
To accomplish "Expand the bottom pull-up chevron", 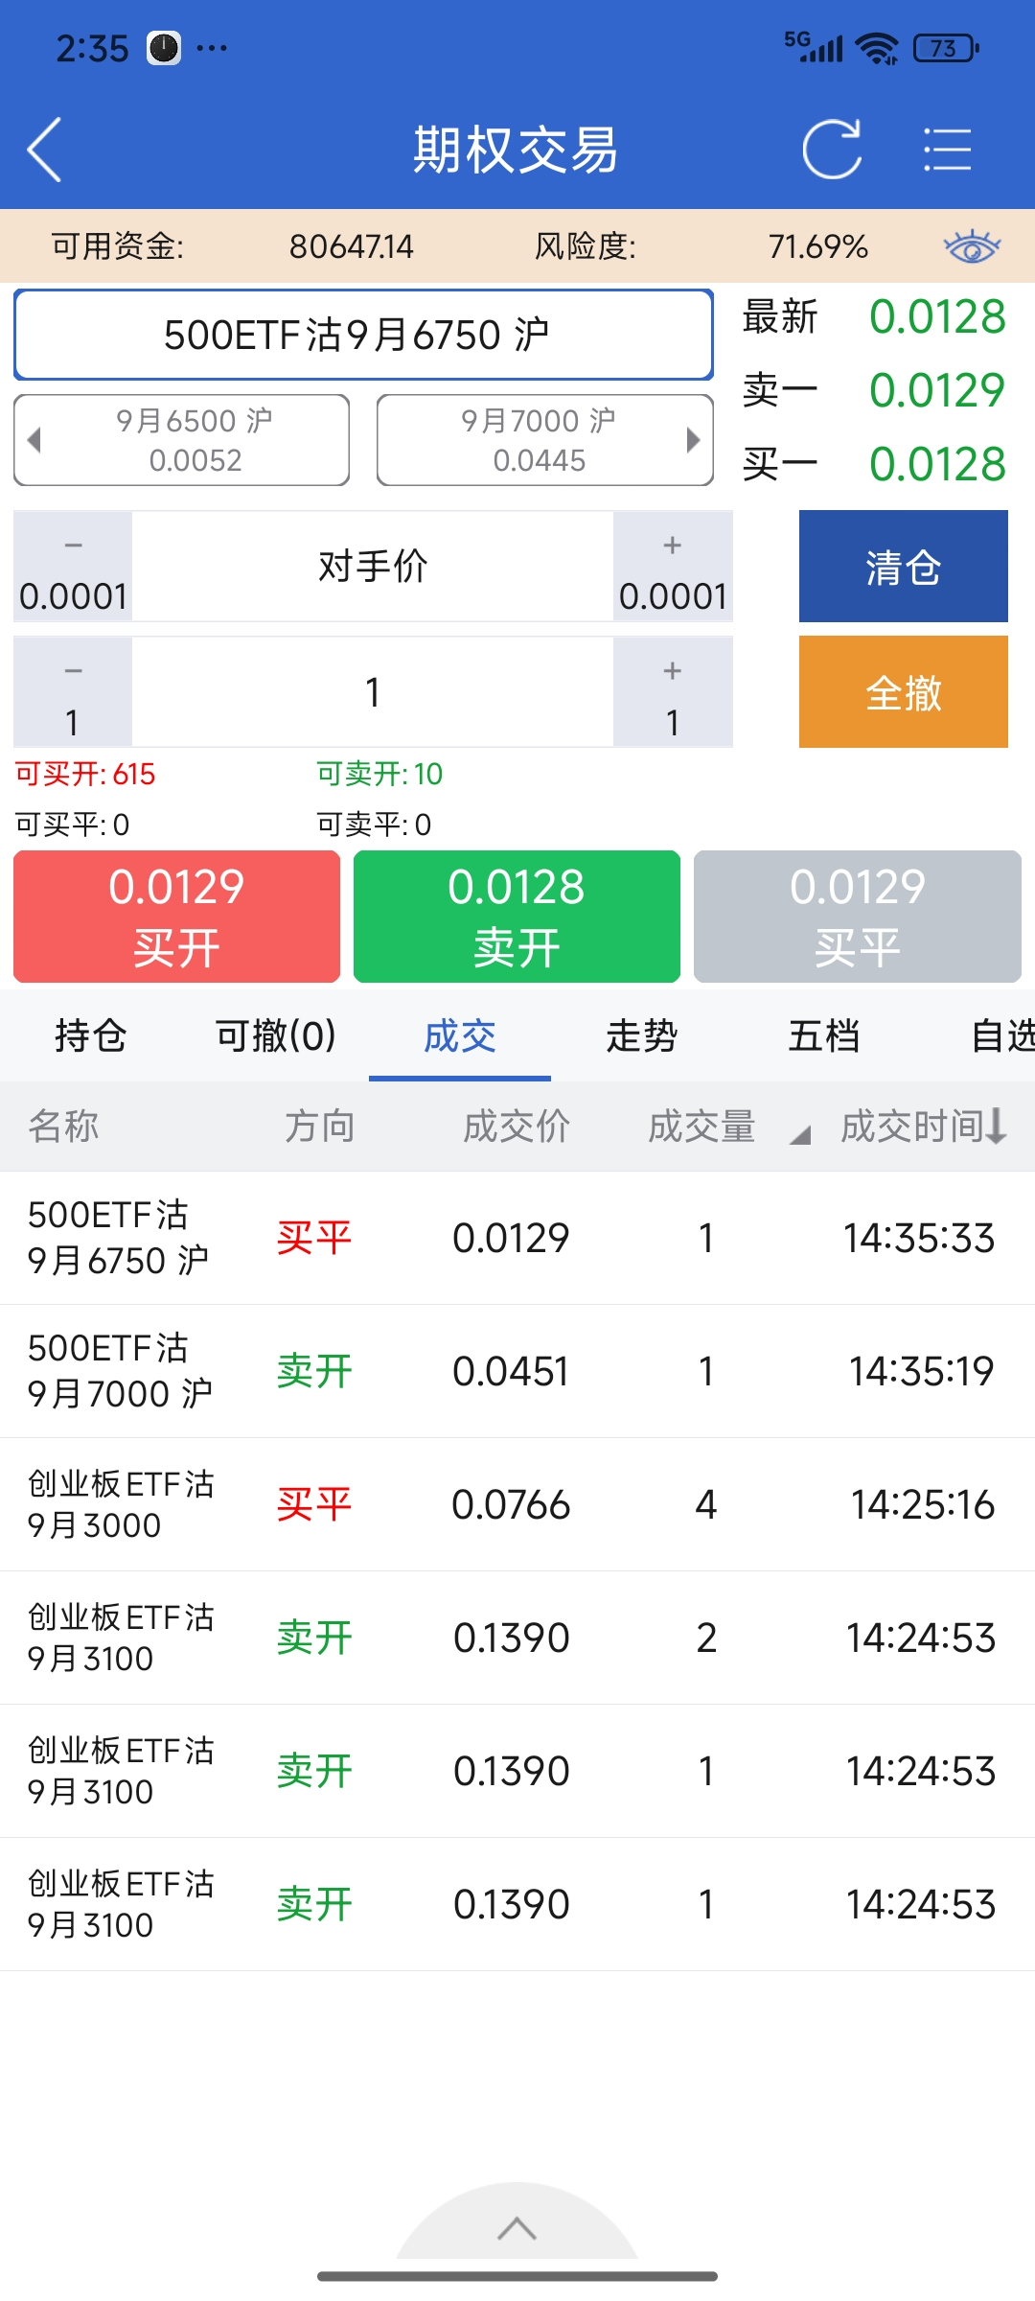I will coord(517,2228).
